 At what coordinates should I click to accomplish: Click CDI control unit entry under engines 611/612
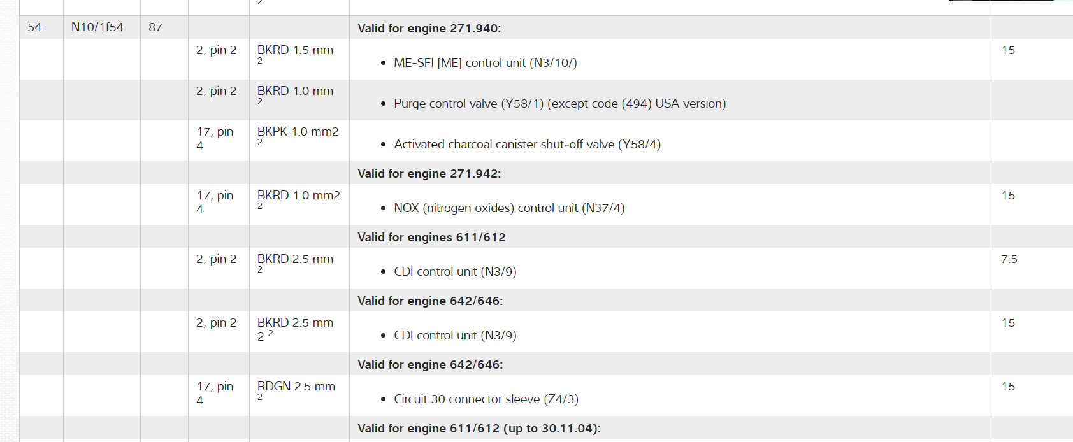(x=454, y=272)
